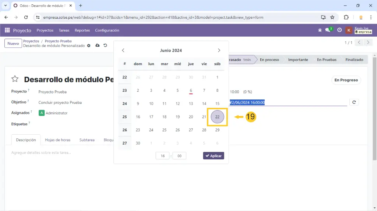The width and height of the screenshot is (377, 211).
Task: Open the debug bug icon menu
Action: (x=320, y=30)
